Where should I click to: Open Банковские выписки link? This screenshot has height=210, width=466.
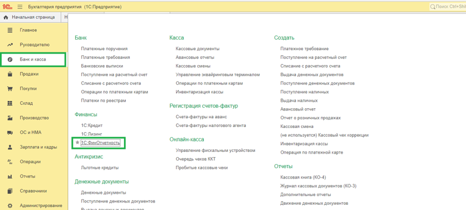[102, 66]
